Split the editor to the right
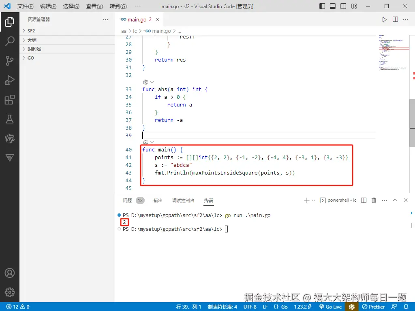The width and height of the screenshot is (415, 311). coord(395,19)
